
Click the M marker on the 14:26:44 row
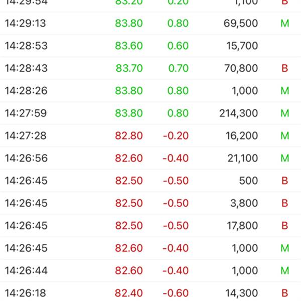click(284, 270)
